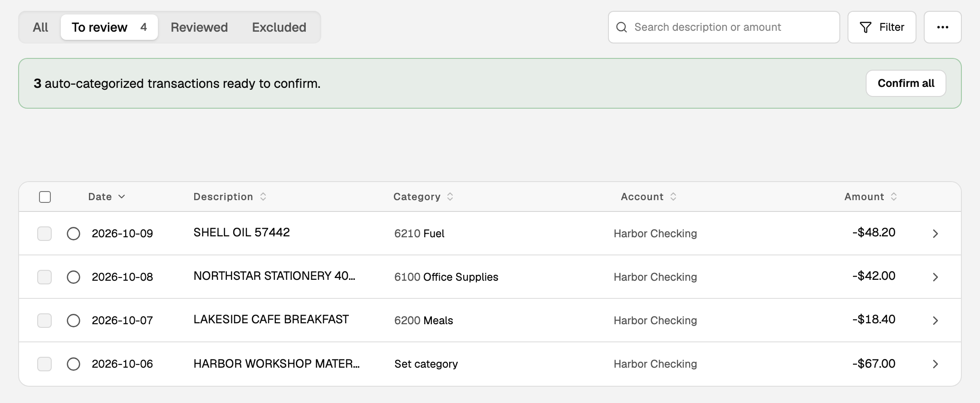This screenshot has height=403, width=980.
Task: Mark SHELL OIL row circle as reviewed
Action: tap(73, 234)
